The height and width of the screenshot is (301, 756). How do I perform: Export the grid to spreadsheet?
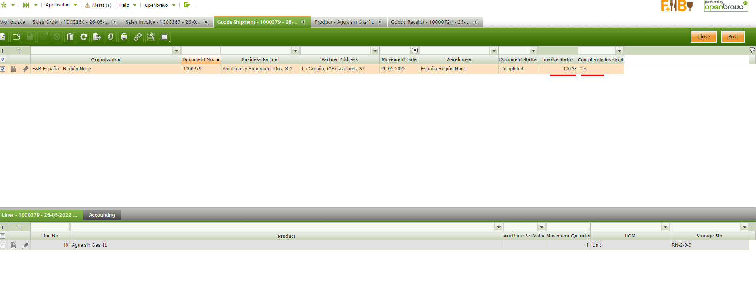coord(97,37)
